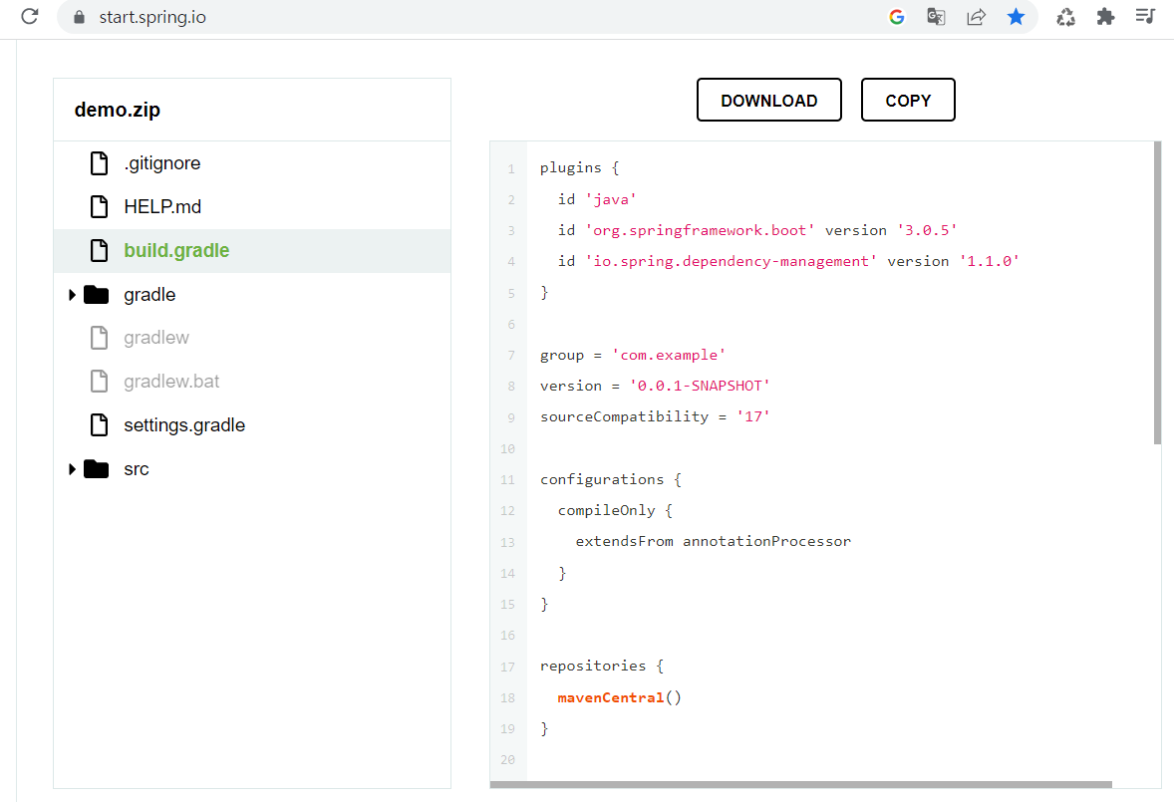Click line number 10 in gutter
Image resolution: width=1174 pixels, height=802 pixels.
(x=507, y=449)
